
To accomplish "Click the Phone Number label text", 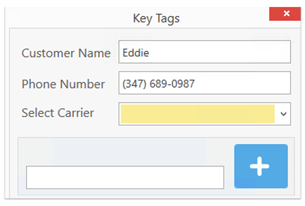I will coord(63,84).
